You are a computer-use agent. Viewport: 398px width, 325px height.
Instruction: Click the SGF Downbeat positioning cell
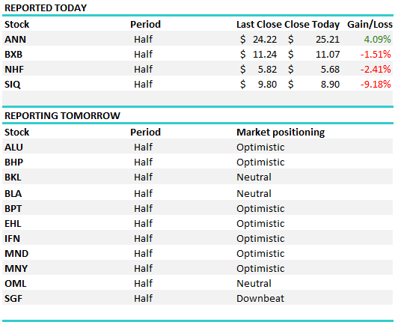260,298
